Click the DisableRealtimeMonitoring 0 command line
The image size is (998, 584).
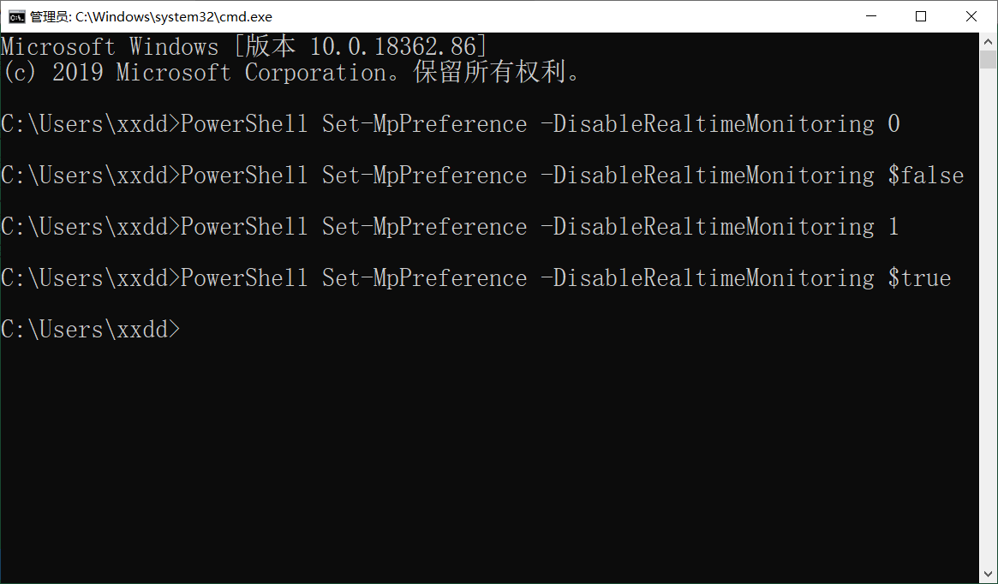pyautogui.click(x=451, y=123)
